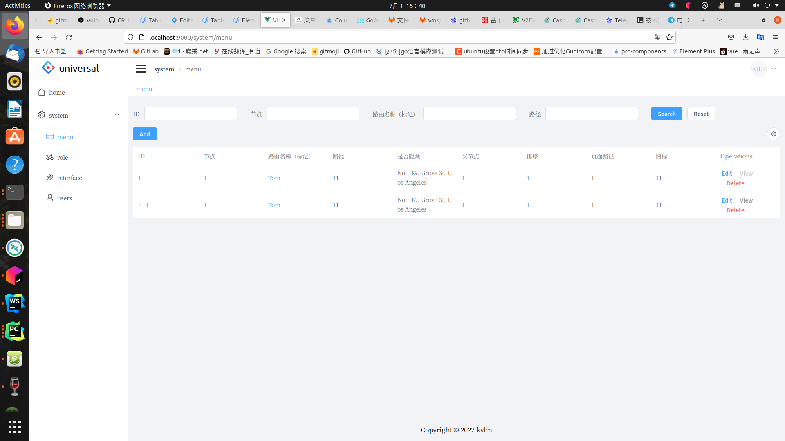Click Edit on the first table row

[727, 173]
